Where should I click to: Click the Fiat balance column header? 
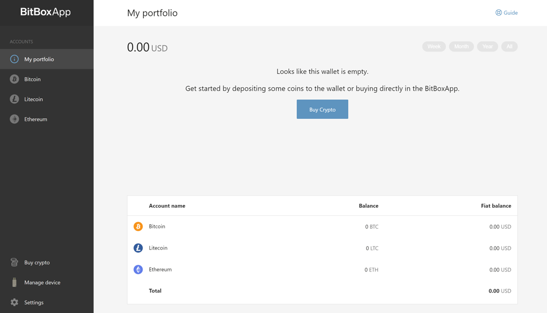tap(496, 206)
